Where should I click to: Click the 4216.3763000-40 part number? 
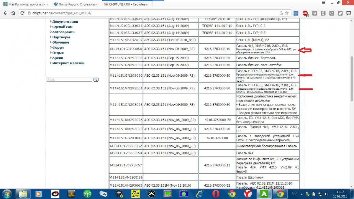coord(217,65)
